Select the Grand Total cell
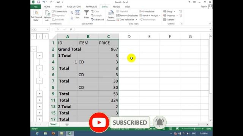243x136 pixels. point(68,49)
